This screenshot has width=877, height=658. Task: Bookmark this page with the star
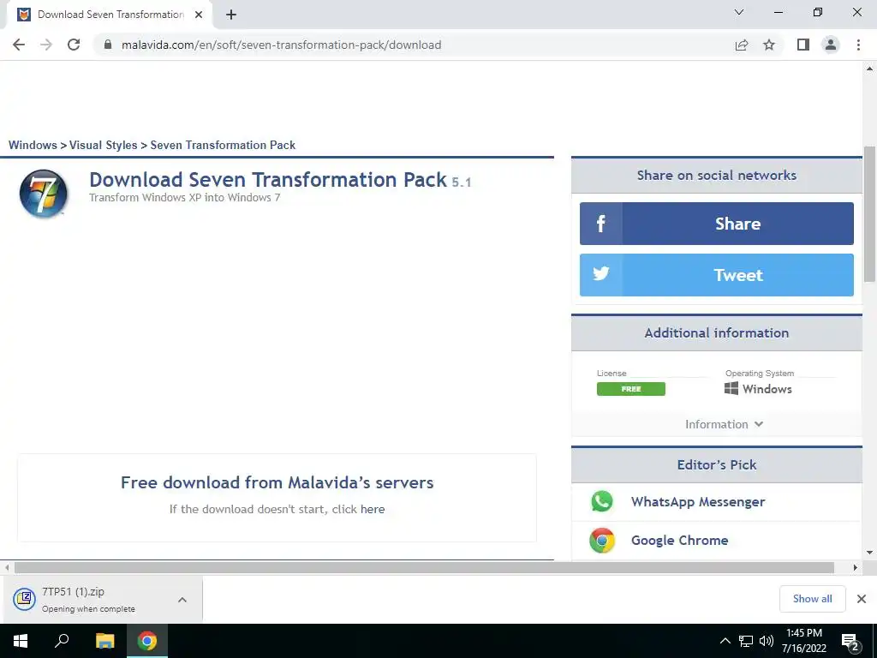(x=769, y=45)
